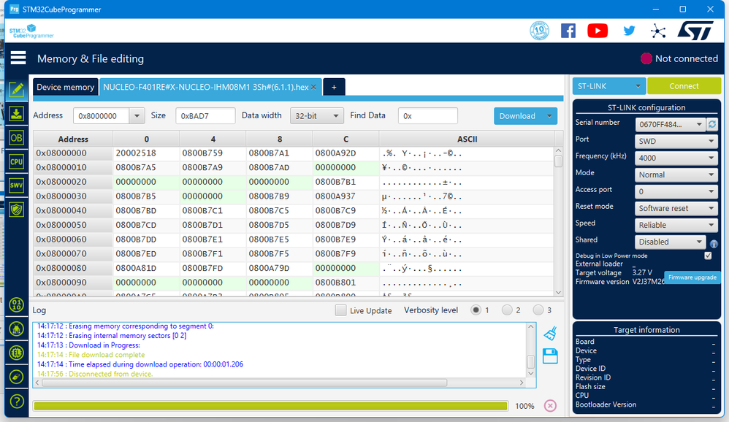This screenshot has height=422, width=729.
Task: Refresh the ST-LINK serial number list
Action: tap(711, 124)
